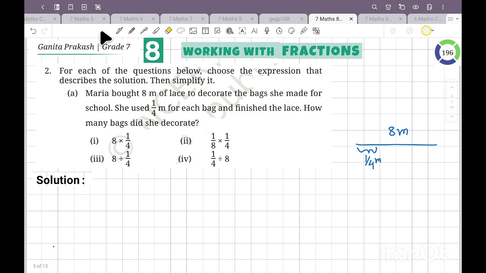Toggle the eye read-mode icon
Screen dimensions: 486x273
click(x=415, y=7)
